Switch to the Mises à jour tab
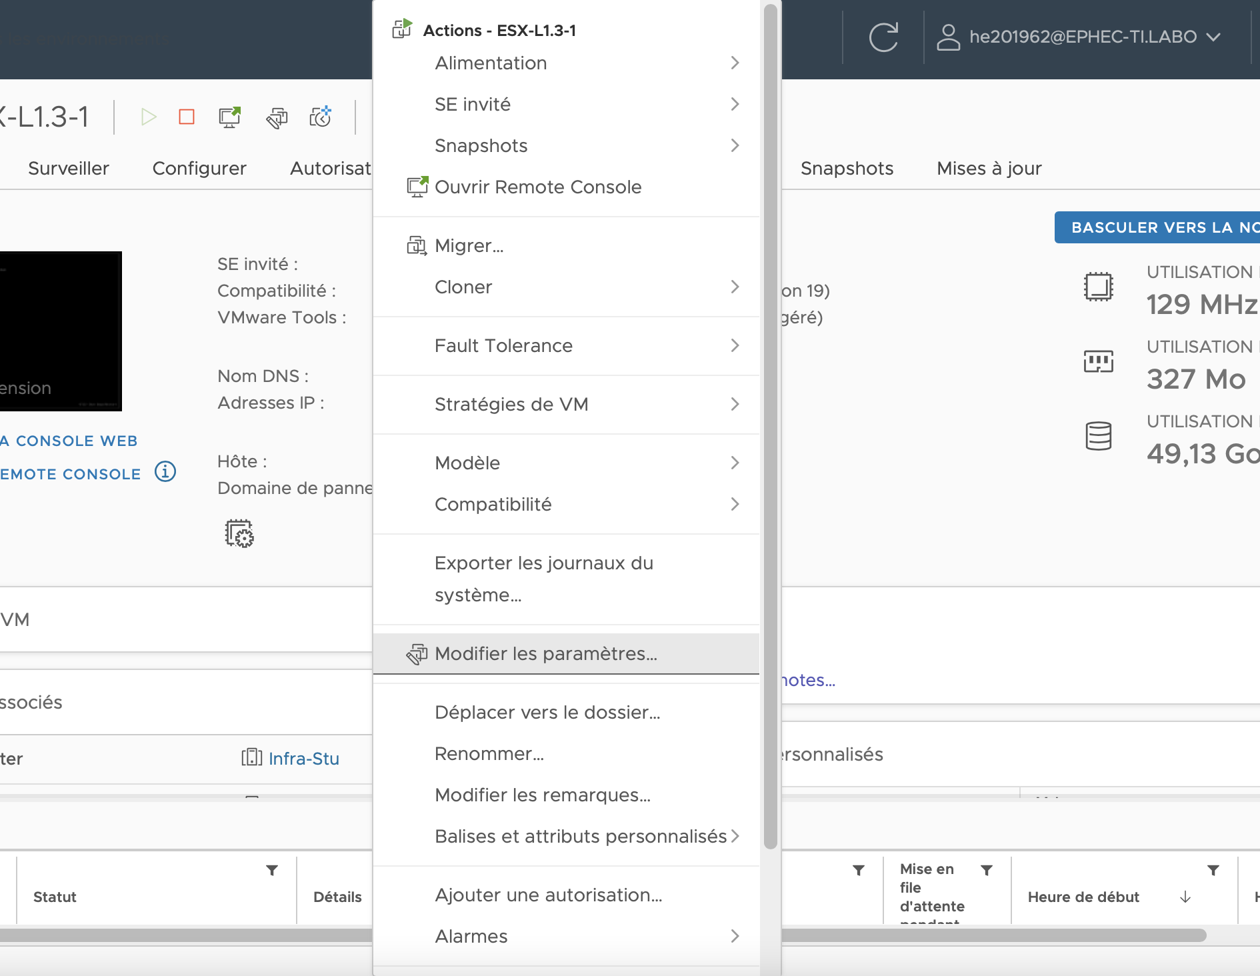1260x976 pixels. [989, 168]
